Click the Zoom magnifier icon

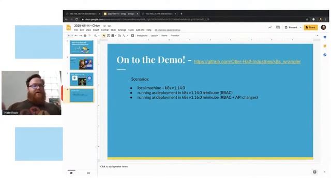click(x=95, y=36)
